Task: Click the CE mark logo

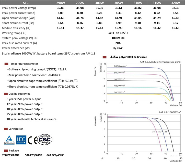Action: coord(32,140)
